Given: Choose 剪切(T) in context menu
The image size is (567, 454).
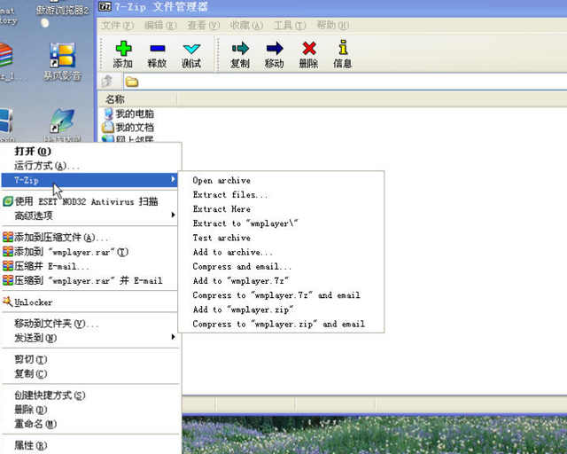Looking at the screenshot, I should [x=90, y=359].
